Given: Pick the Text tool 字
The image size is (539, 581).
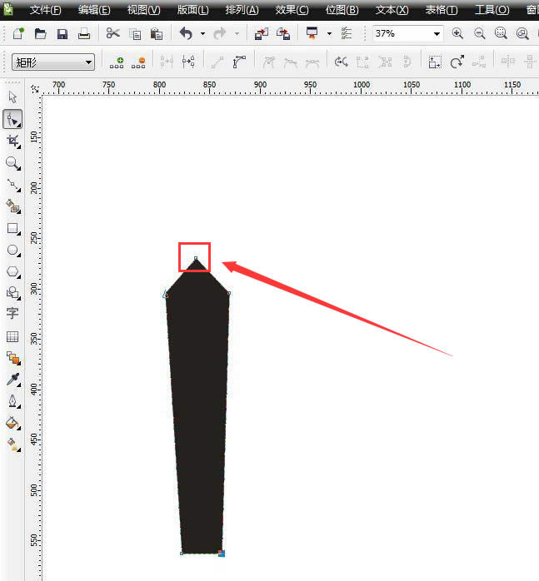Looking at the screenshot, I should click(12, 314).
